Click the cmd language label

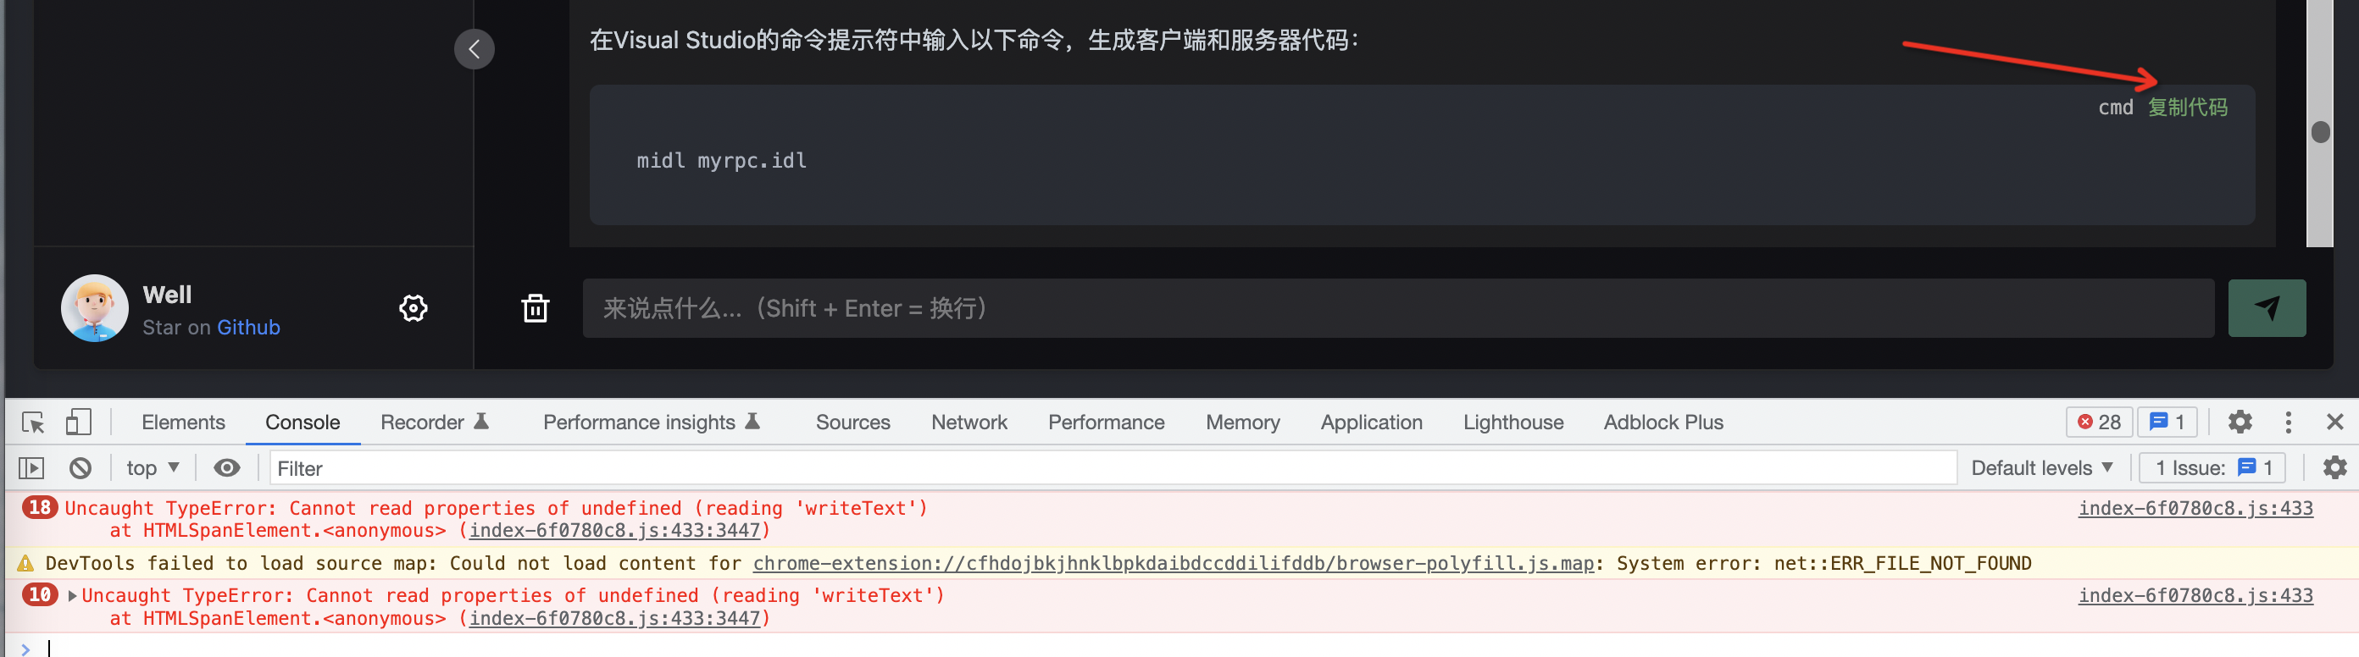click(x=2114, y=107)
